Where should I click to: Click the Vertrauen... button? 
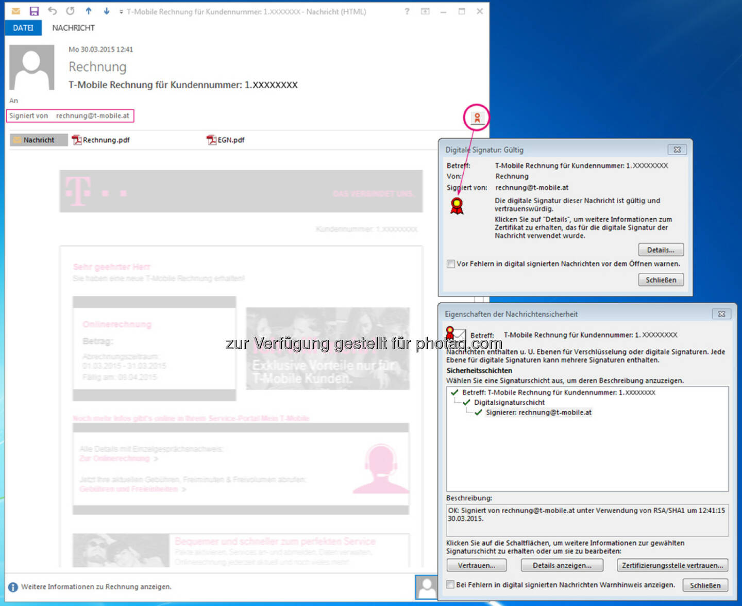477,565
